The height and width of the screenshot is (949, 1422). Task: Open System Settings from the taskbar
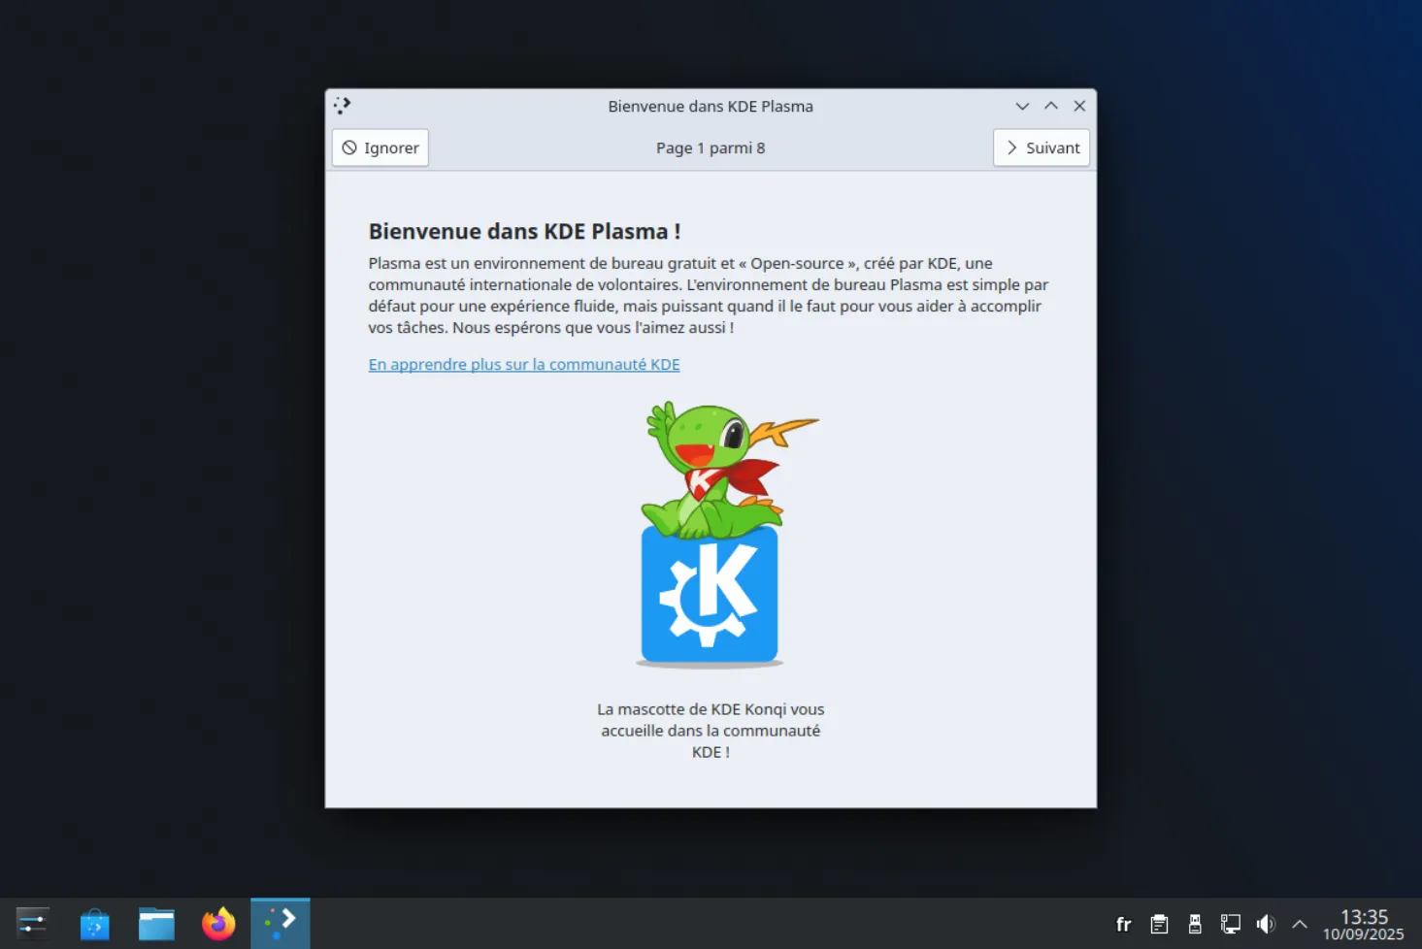32,924
